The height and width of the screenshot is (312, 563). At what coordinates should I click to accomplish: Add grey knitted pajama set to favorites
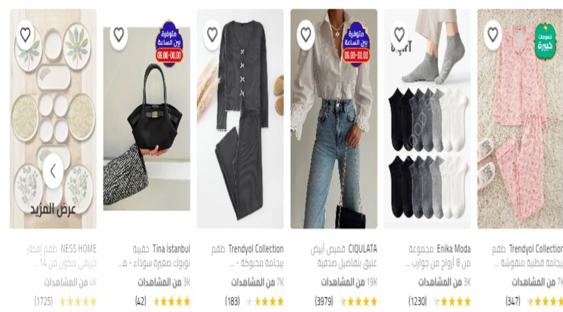coord(213,35)
